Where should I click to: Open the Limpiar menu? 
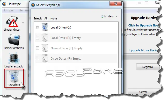[9, 10]
